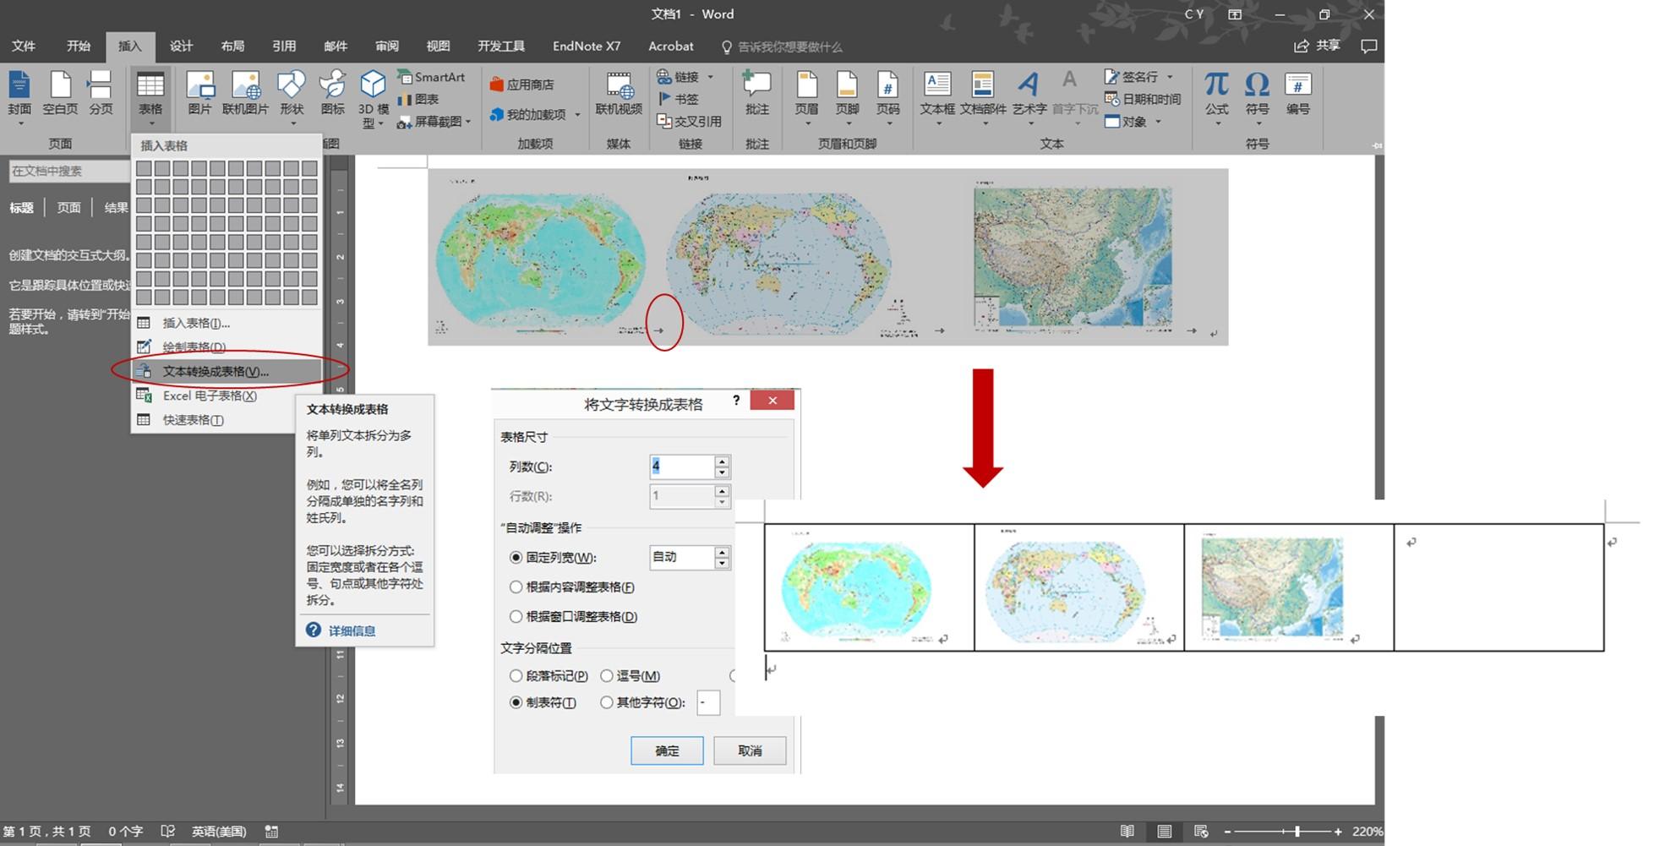
Task: Adjust the zoom slider in status bar
Action: tap(1297, 832)
